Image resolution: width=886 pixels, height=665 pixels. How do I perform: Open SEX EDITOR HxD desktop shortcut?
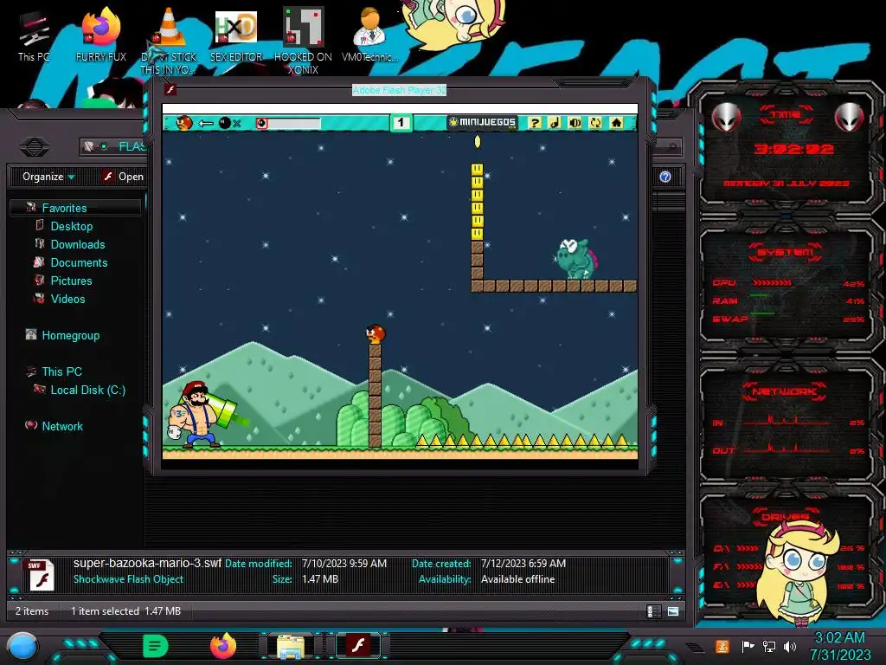click(236, 35)
